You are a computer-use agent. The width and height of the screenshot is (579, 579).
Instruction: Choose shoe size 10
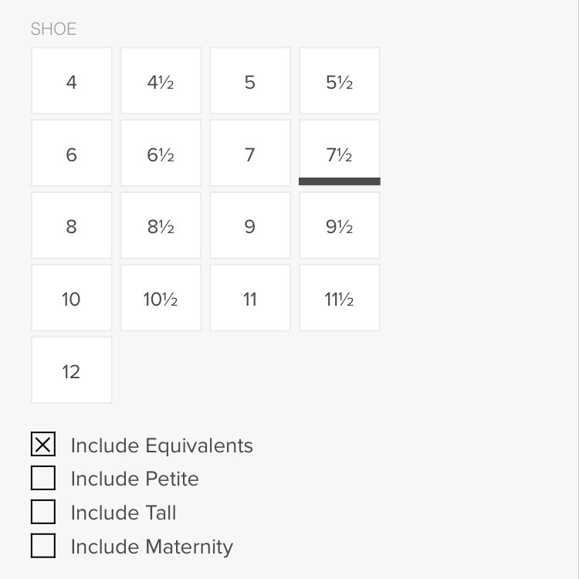[72, 298]
